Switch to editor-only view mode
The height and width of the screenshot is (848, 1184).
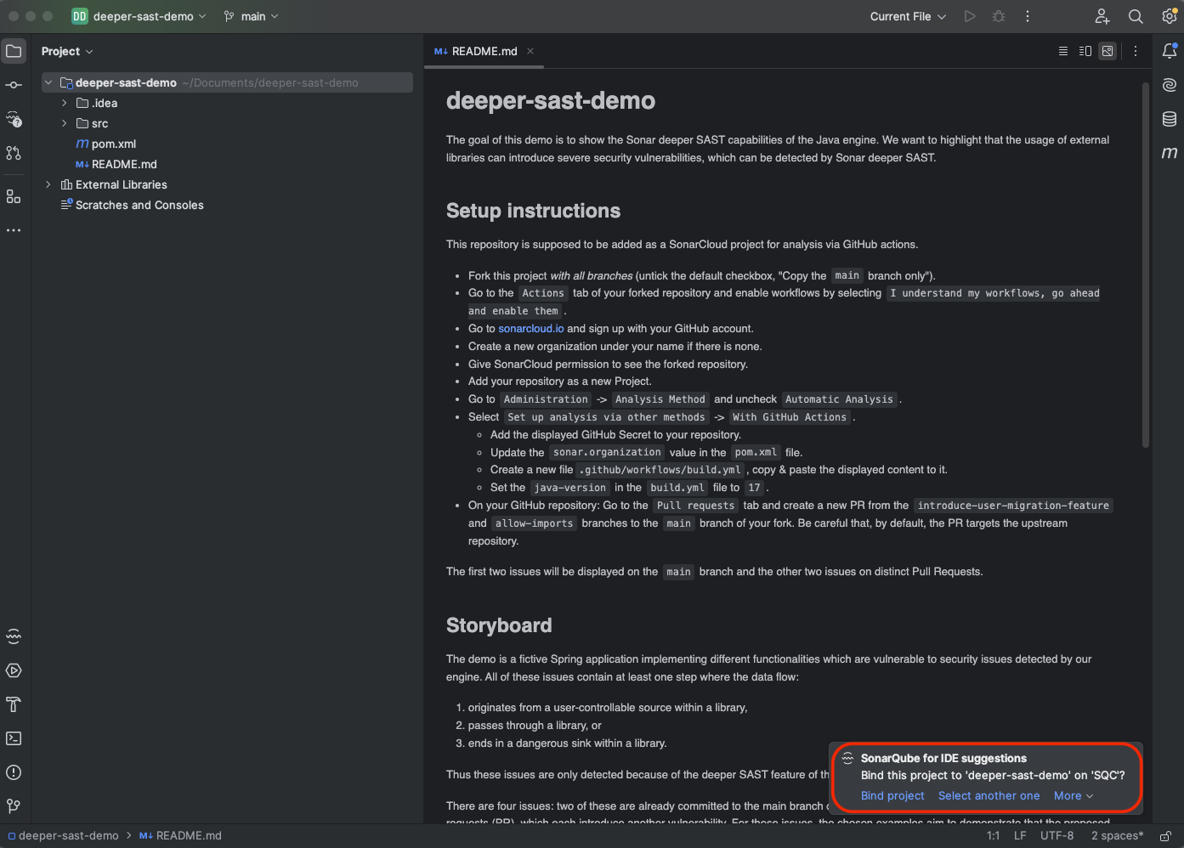click(x=1062, y=51)
